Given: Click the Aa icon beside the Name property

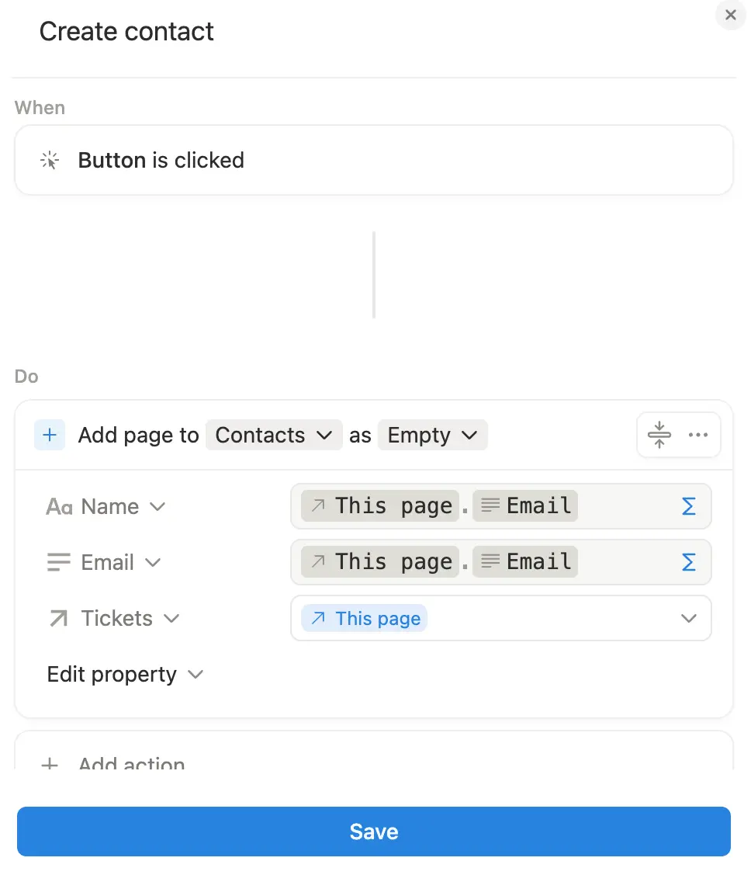Looking at the screenshot, I should tap(57, 506).
